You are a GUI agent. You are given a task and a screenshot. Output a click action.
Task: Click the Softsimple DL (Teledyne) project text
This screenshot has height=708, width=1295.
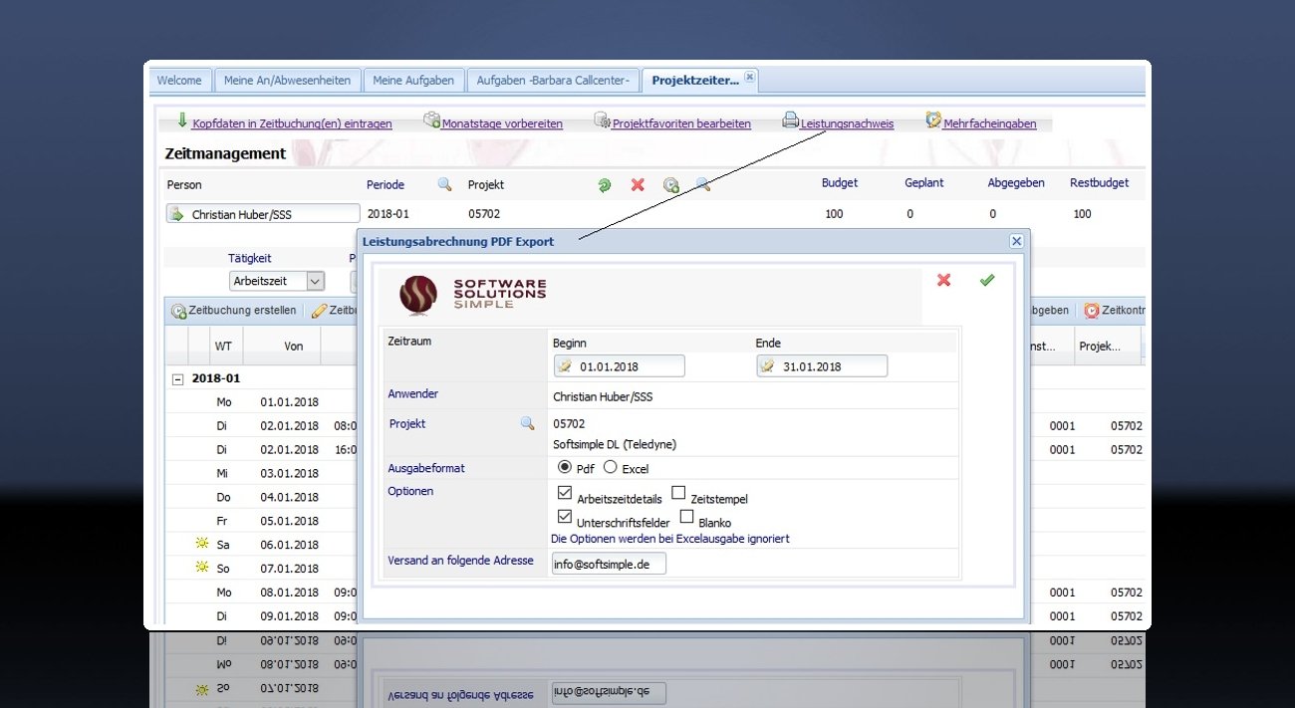click(x=615, y=444)
